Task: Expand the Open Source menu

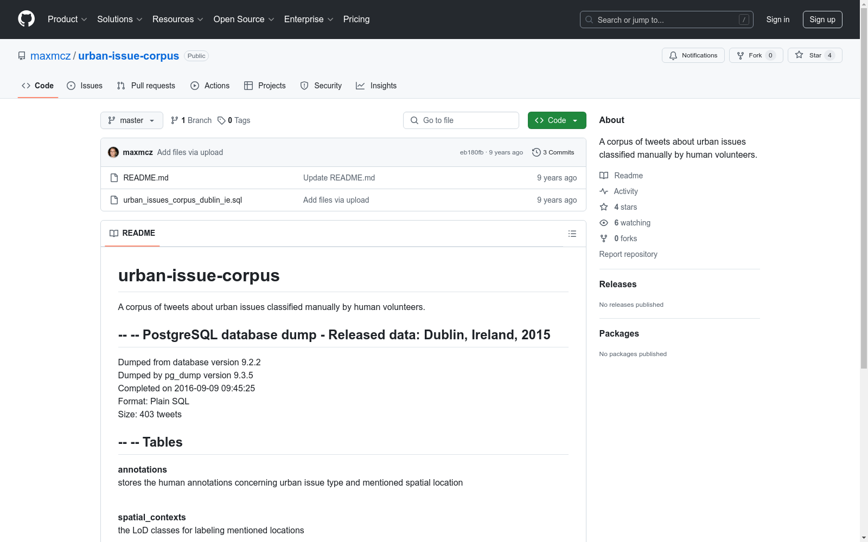Action: click(244, 20)
